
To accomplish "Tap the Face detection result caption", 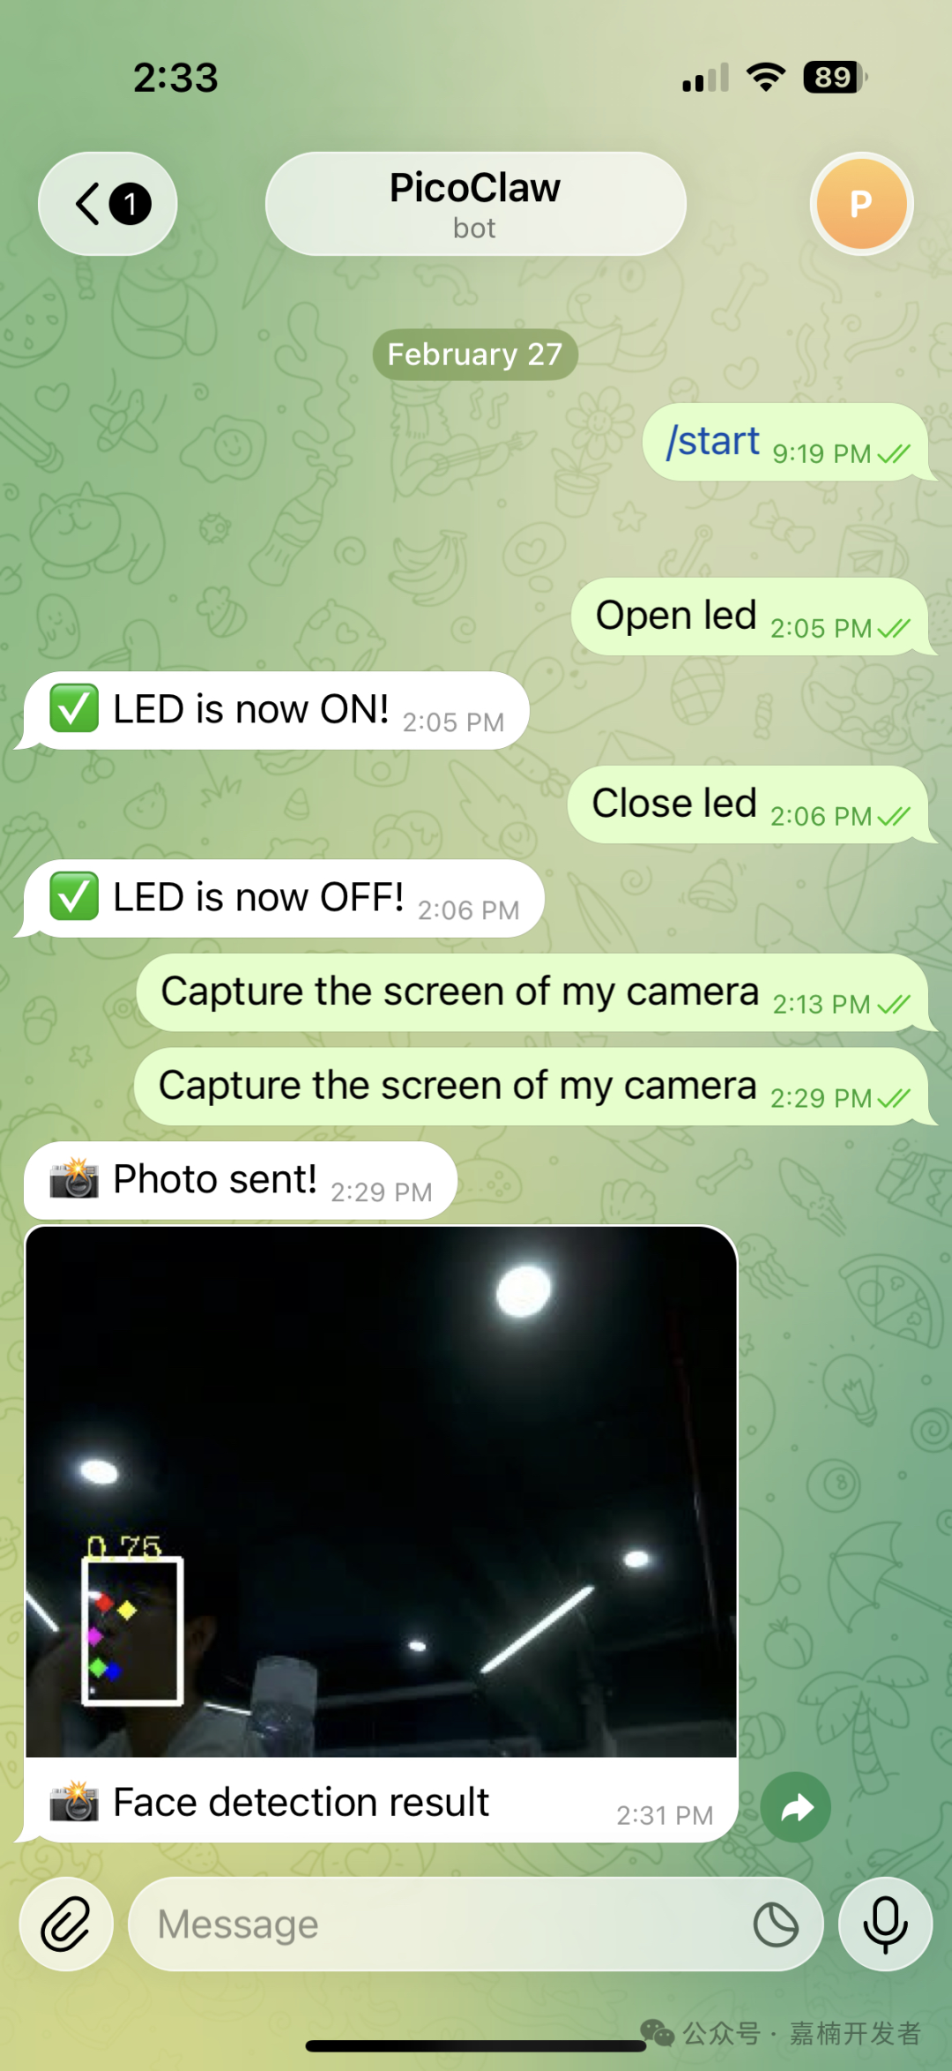I will coord(301,1803).
